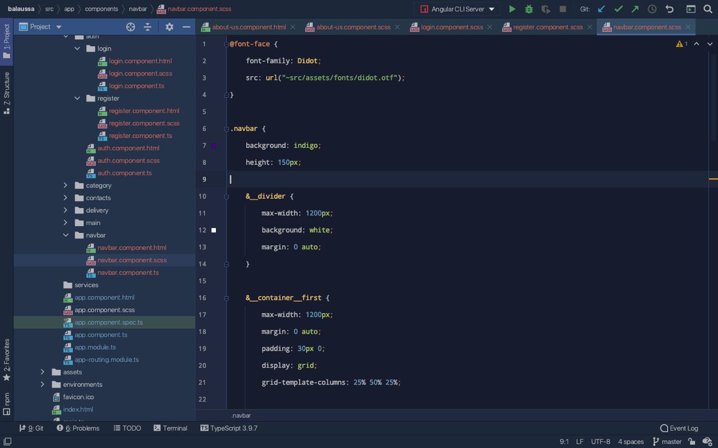Screen dimensions: 718x448
Task: Click the white color gutter swatch
Action: click(214, 230)
